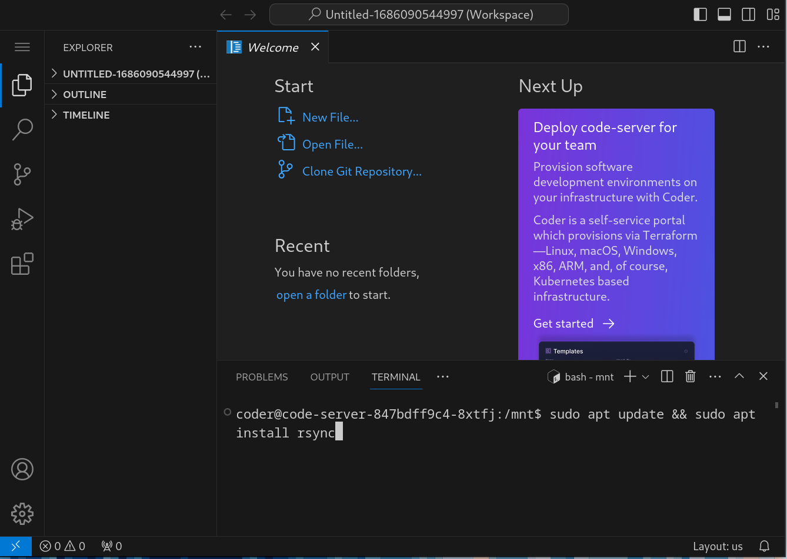
Task: Open the Extensions view
Action: (22, 264)
